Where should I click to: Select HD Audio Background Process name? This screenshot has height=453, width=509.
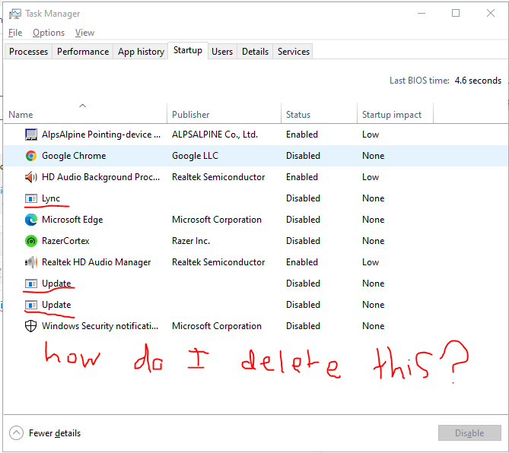101,177
